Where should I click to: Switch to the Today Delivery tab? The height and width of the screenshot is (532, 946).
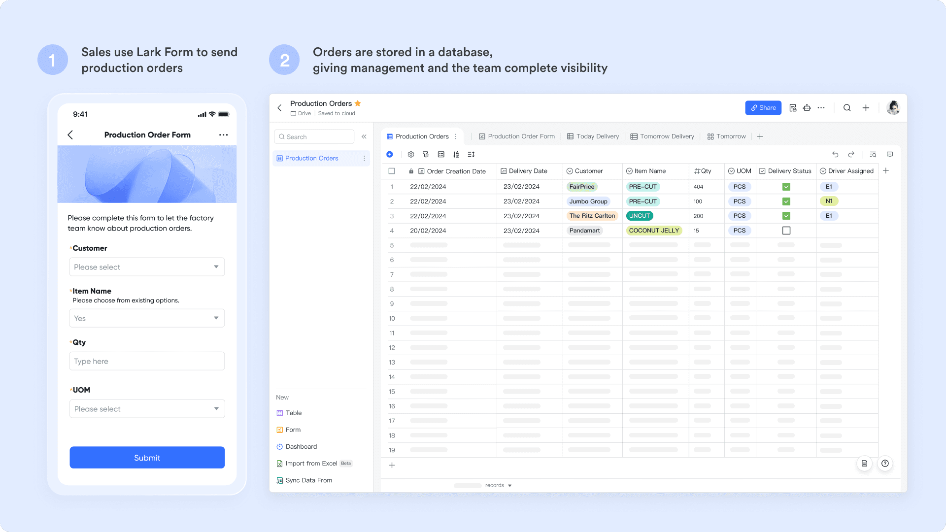pyautogui.click(x=593, y=136)
